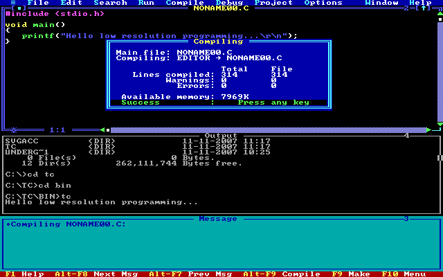Click the editor window zoom arrow
This screenshot has height=277, width=443.
423,8
